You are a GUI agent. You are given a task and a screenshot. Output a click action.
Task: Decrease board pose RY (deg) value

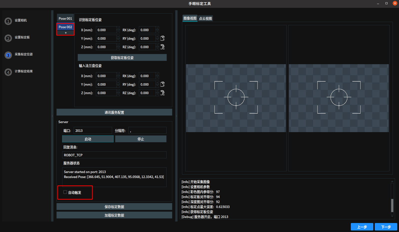click(157, 40)
